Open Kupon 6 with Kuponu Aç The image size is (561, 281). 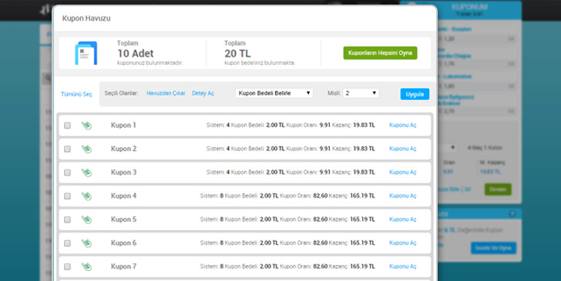pos(403,243)
